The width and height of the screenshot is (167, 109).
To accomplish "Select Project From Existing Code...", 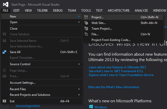I will 123,40.
